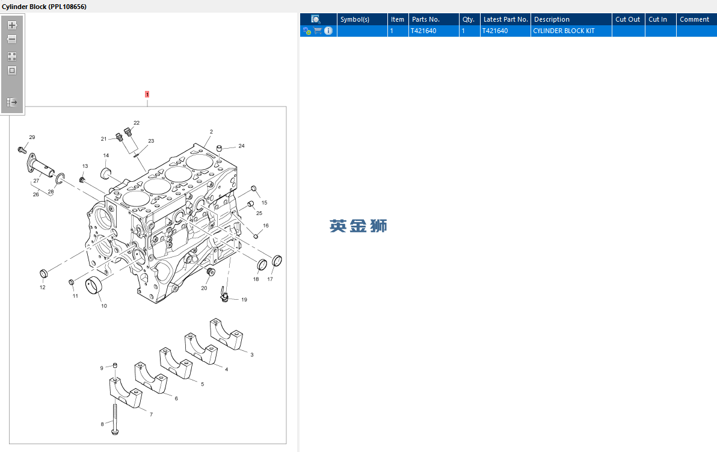
Task: Switch to the four-square grid view icon
Action: [13, 56]
